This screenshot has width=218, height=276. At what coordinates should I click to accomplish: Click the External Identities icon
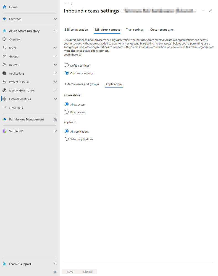[x=4, y=99]
